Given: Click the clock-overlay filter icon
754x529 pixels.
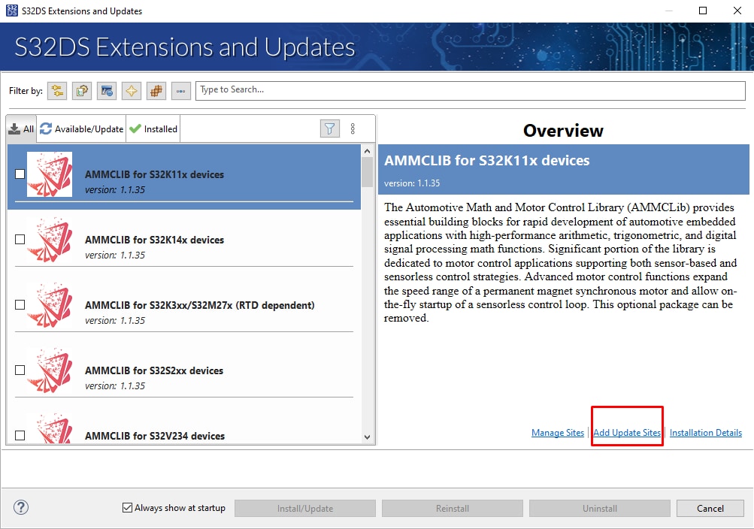Looking at the screenshot, I should click(106, 90).
